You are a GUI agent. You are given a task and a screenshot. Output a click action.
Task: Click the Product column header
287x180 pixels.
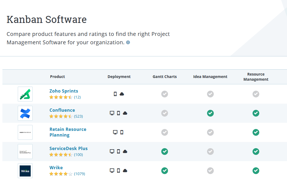point(57,77)
